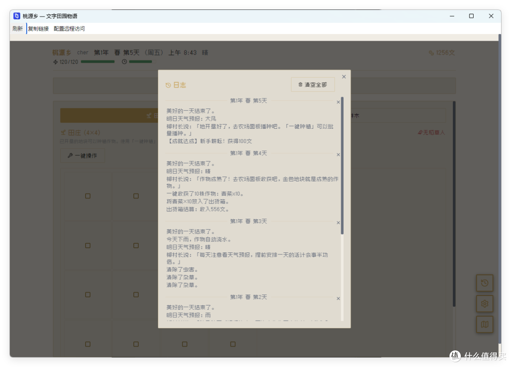Open the log history floating icon
Viewport: 511px width, 367px height.
coord(485,283)
